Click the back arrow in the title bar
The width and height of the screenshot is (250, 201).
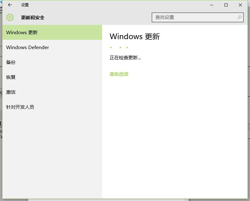tap(10, 5)
